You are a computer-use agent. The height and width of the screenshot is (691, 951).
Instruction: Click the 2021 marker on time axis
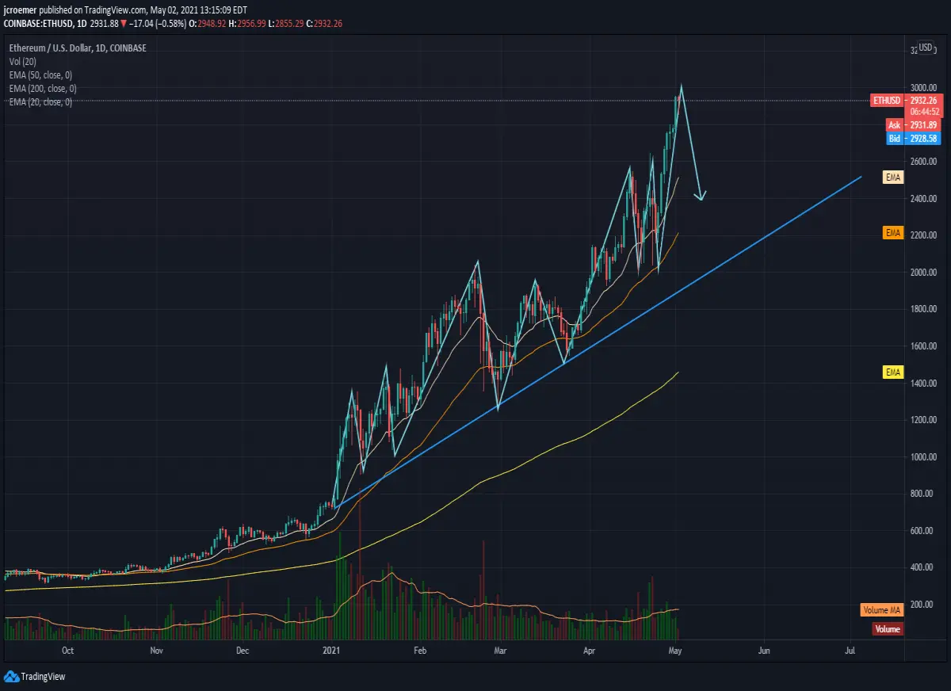click(331, 651)
